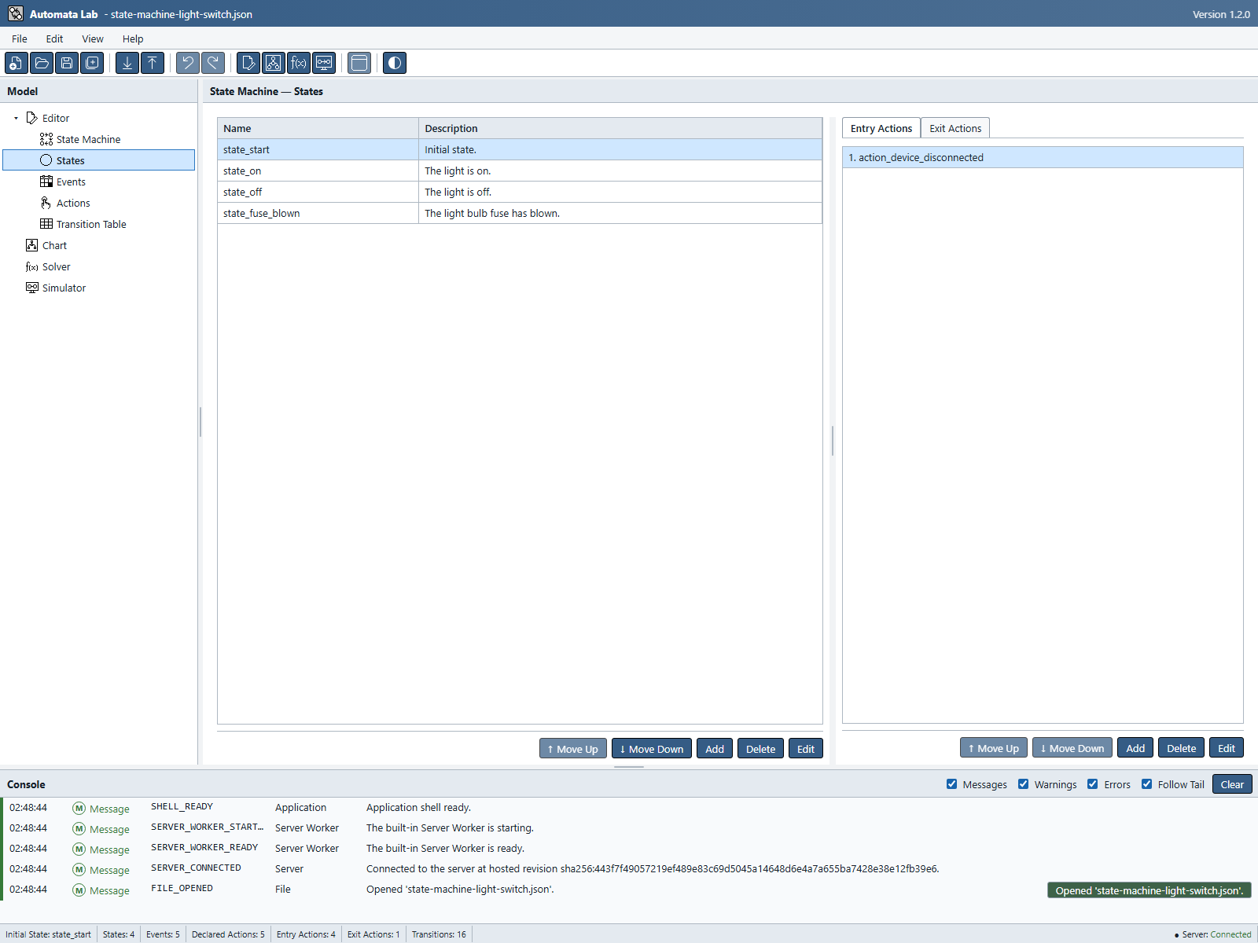Open the View menu

93,39
